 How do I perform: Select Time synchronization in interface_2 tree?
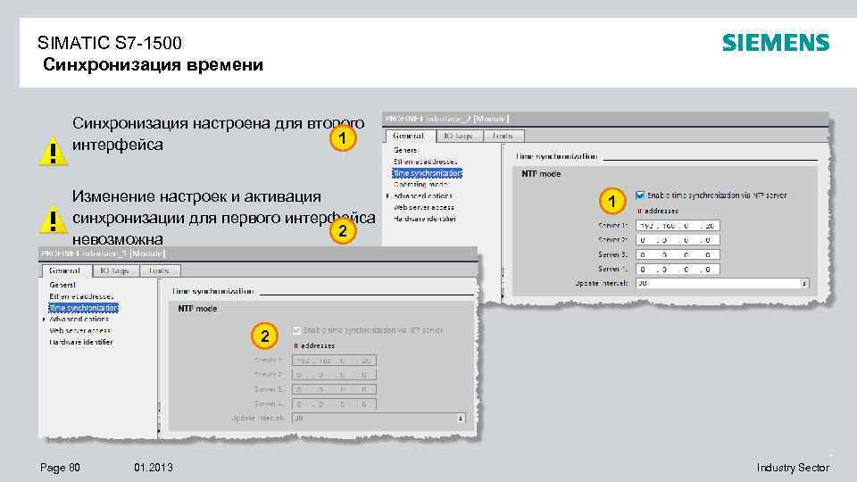click(x=428, y=172)
